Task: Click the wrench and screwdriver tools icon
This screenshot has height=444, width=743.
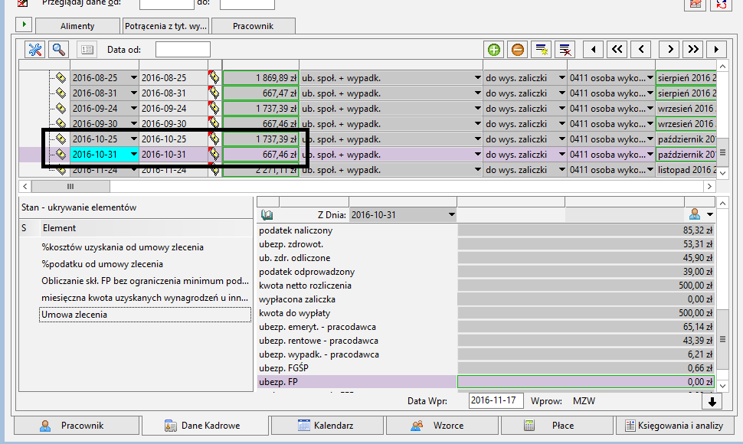Action: tap(35, 50)
